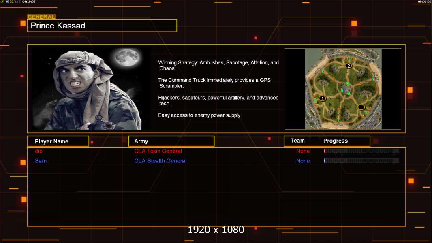Click the Army column header
The width and height of the screenshot is (432, 243).
171,141
